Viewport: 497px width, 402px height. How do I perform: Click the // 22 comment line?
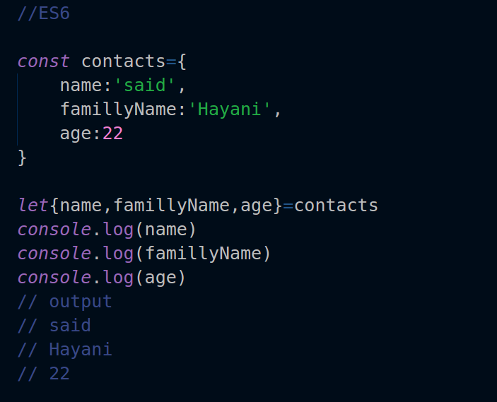(x=44, y=373)
